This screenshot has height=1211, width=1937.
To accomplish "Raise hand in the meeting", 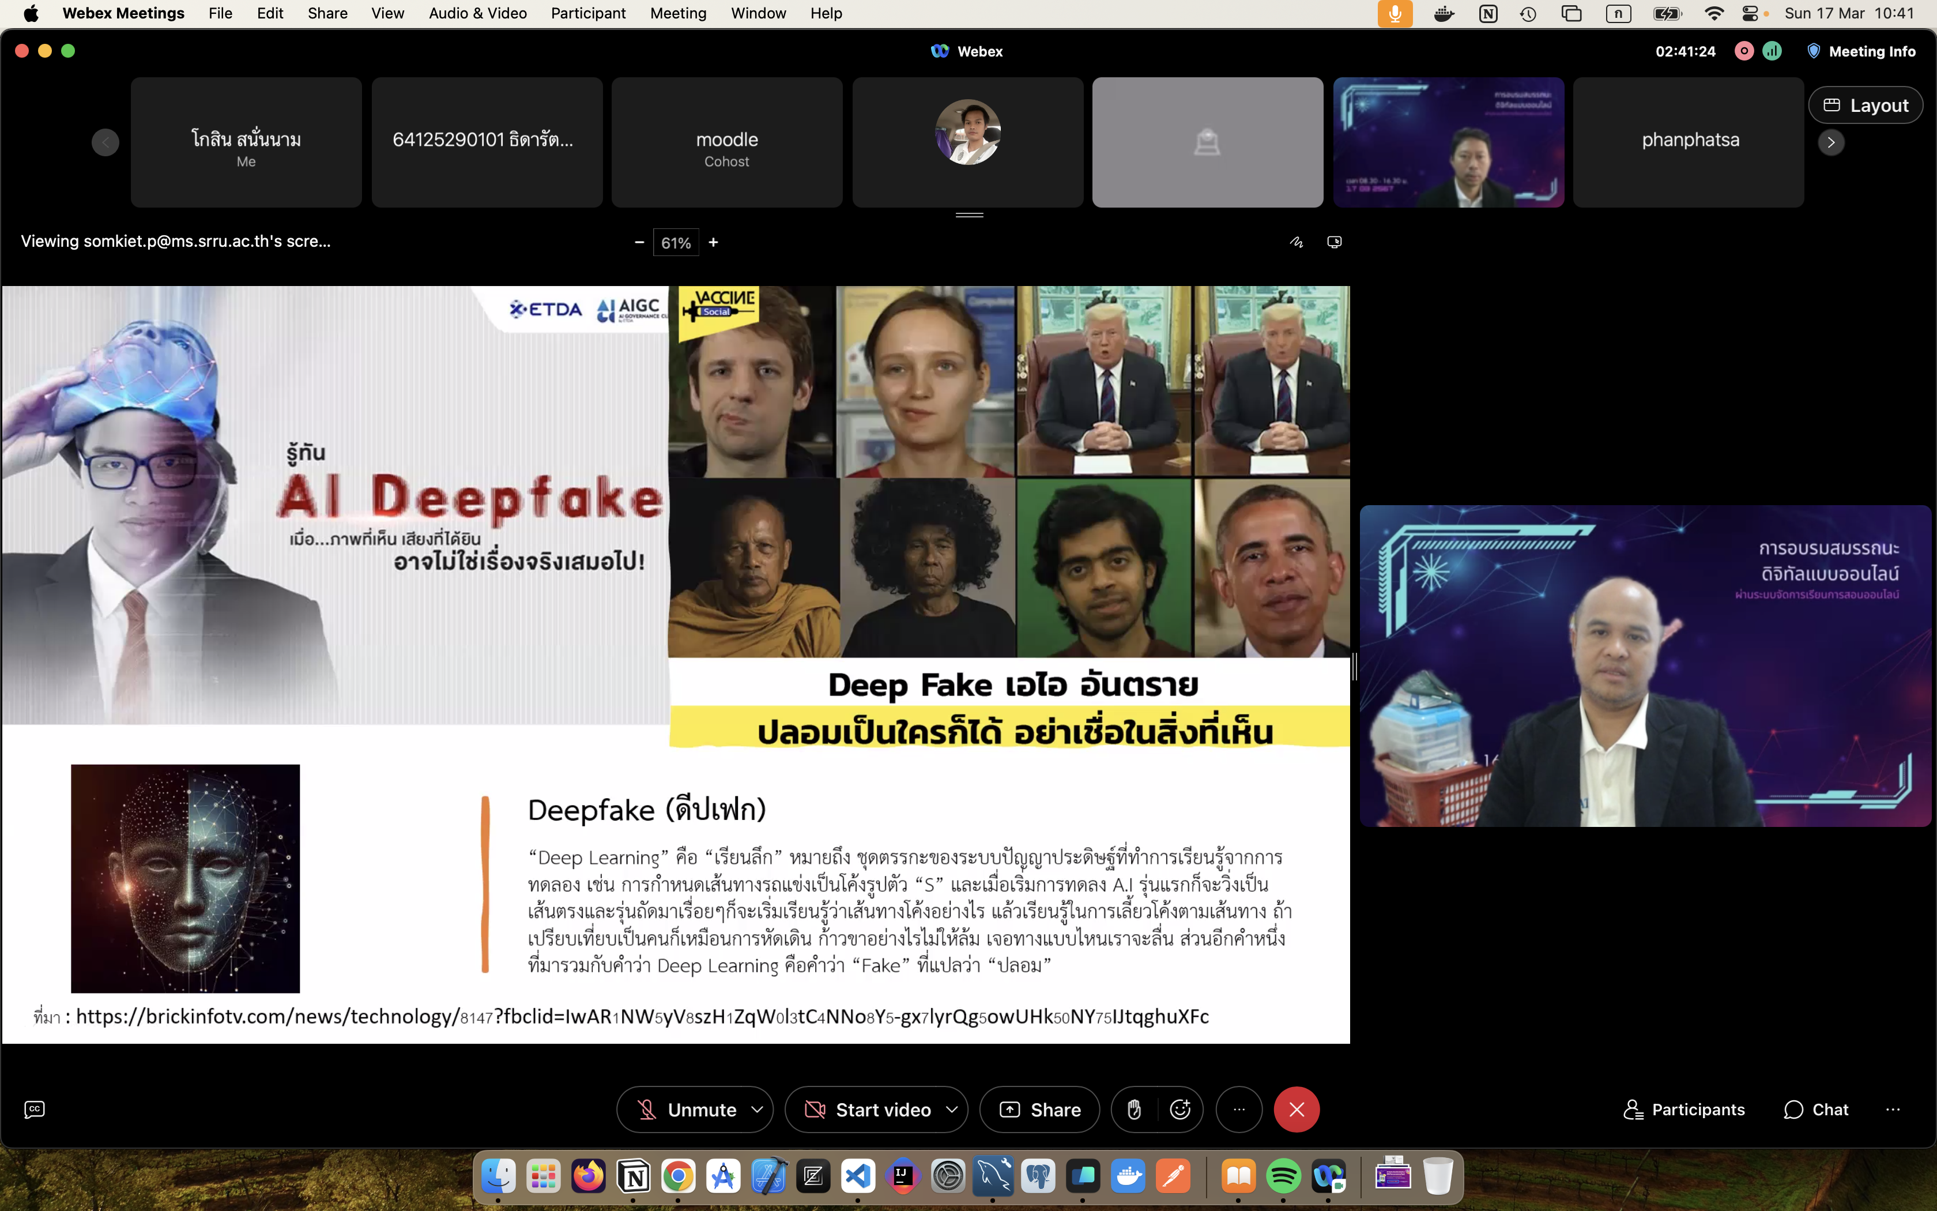I will 1133,1110.
